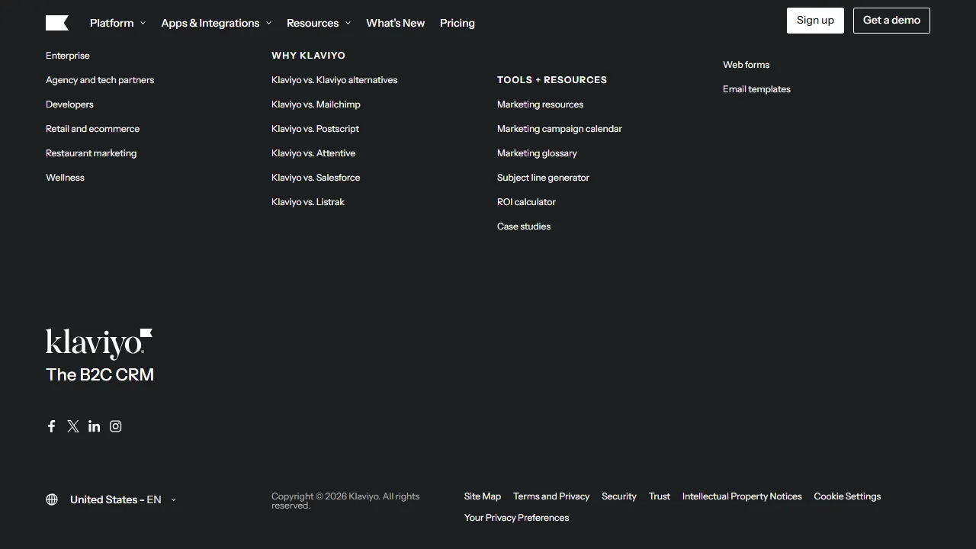Click The B2C CRM tagline

point(100,374)
